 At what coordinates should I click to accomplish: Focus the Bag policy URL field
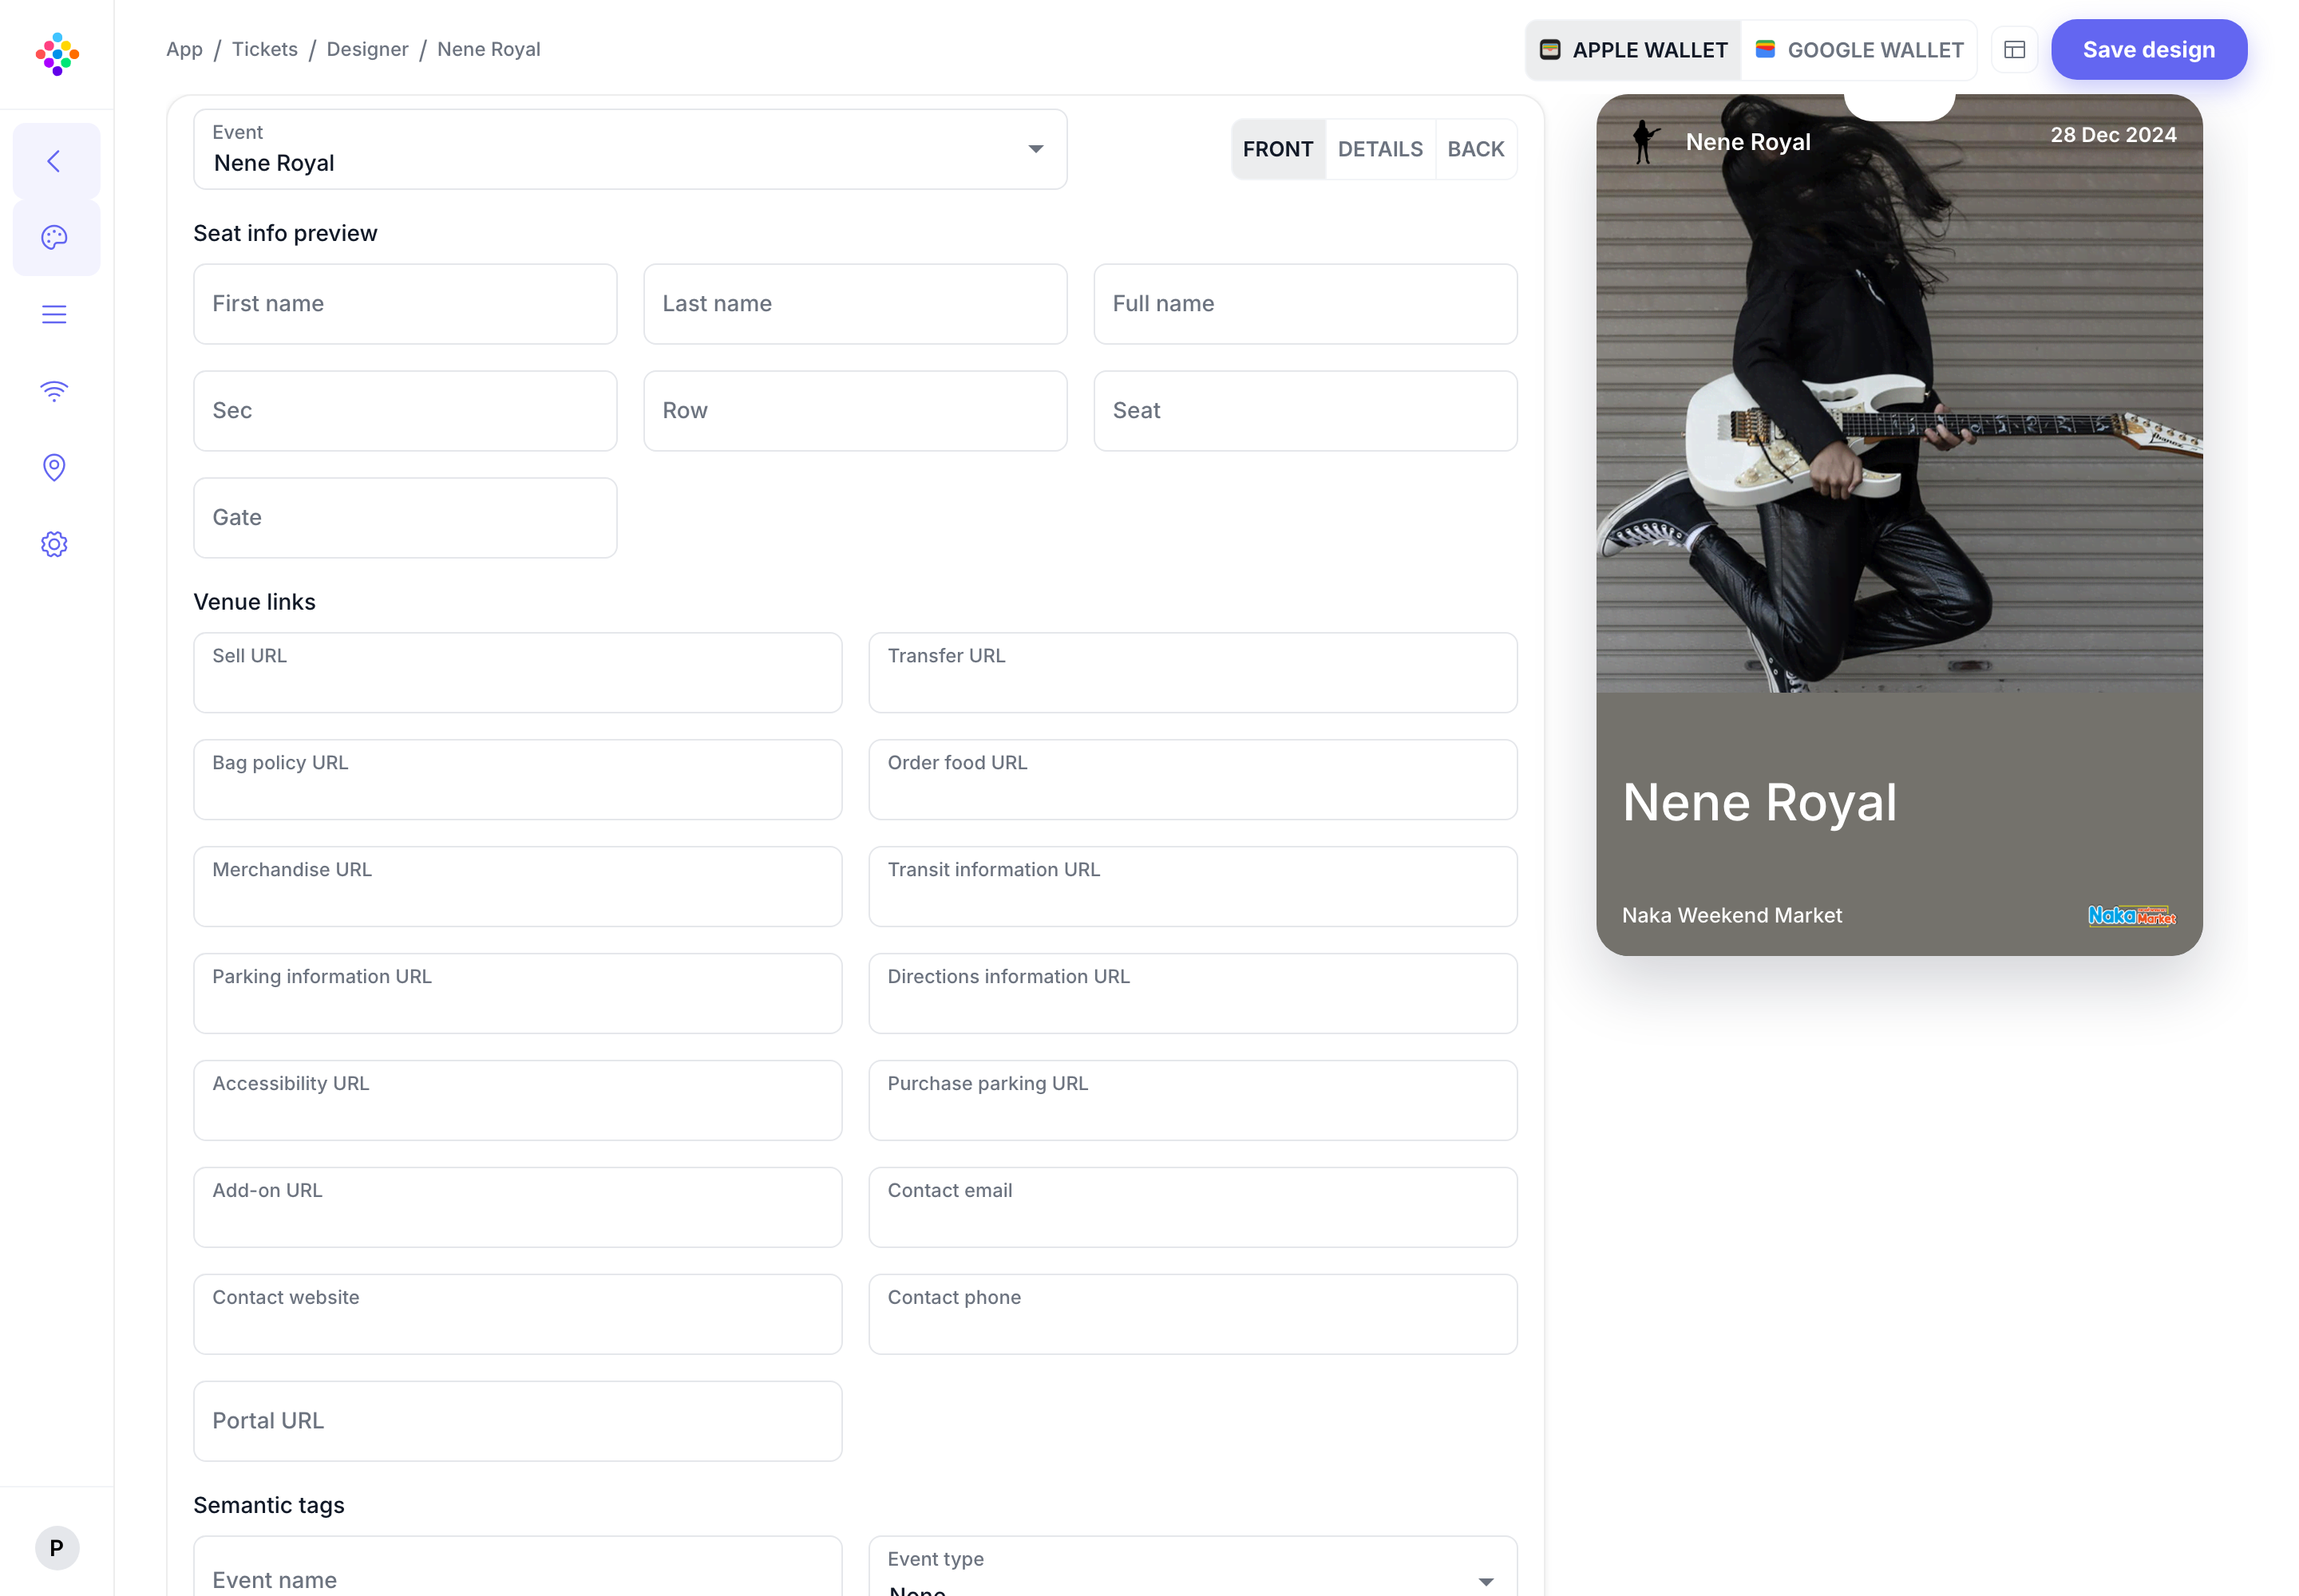click(x=518, y=780)
